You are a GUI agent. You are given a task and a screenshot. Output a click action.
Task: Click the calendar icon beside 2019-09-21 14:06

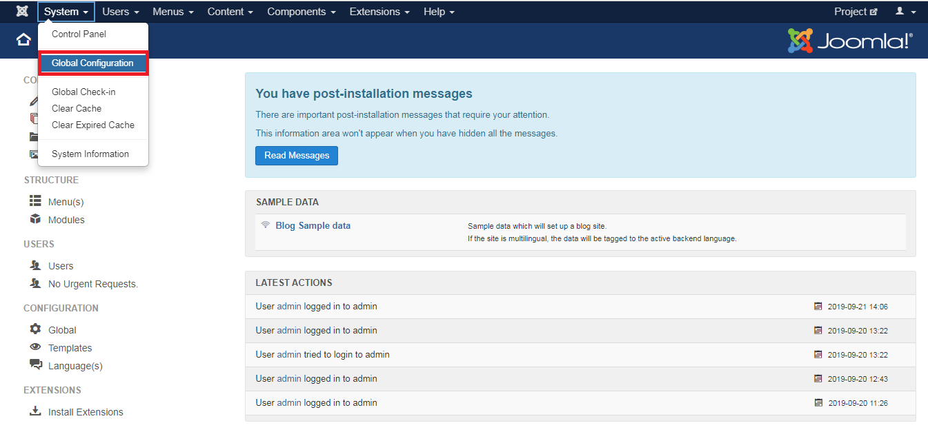point(818,306)
